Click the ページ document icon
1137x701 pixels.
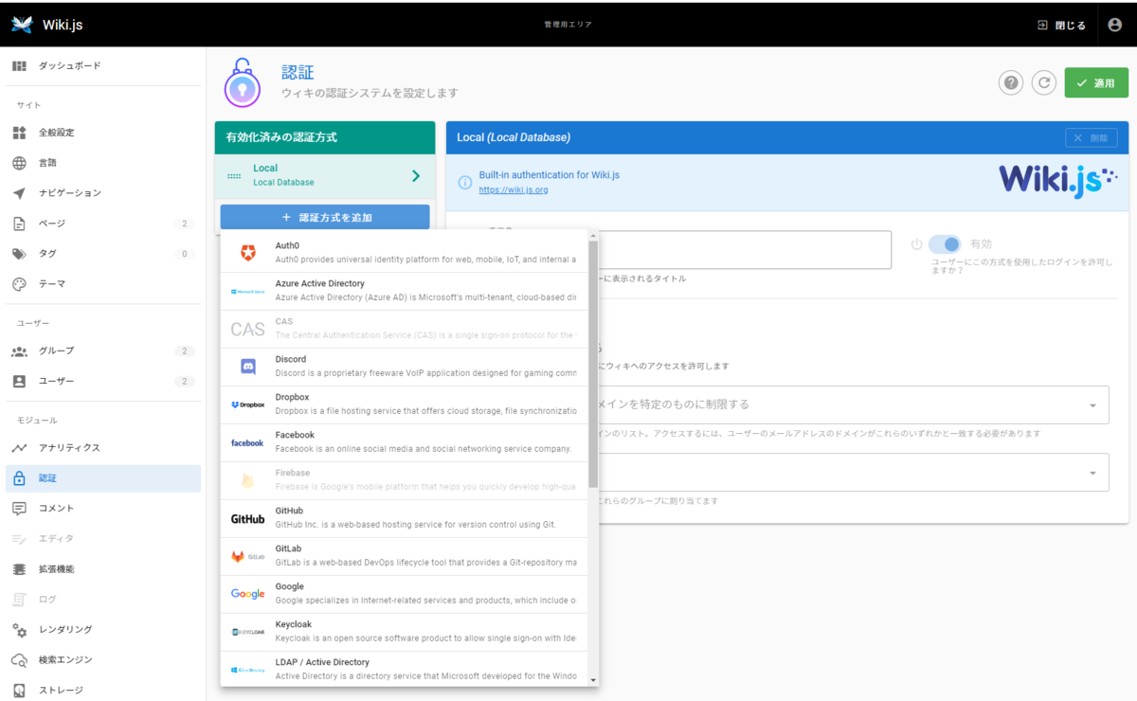tap(19, 224)
